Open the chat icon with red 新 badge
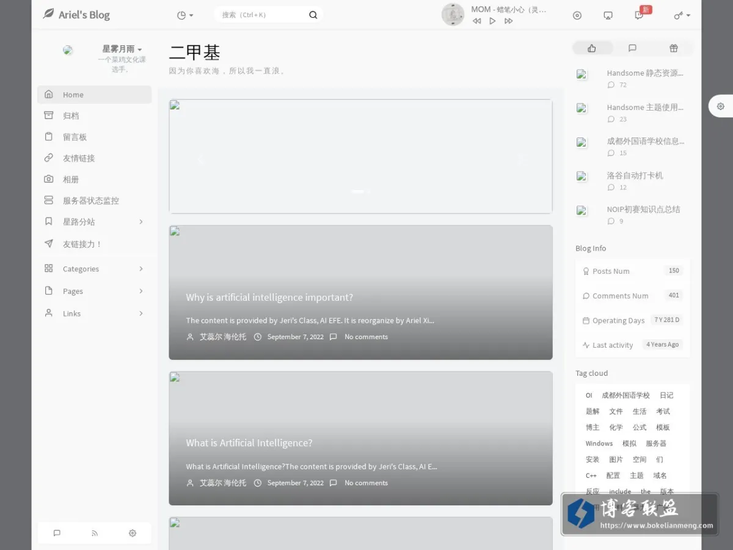 (x=640, y=15)
